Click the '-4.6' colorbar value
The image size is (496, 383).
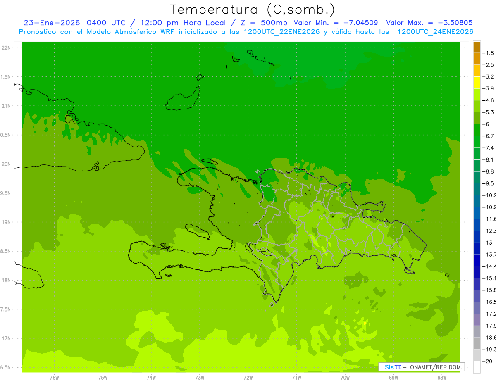(x=488, y=100)
